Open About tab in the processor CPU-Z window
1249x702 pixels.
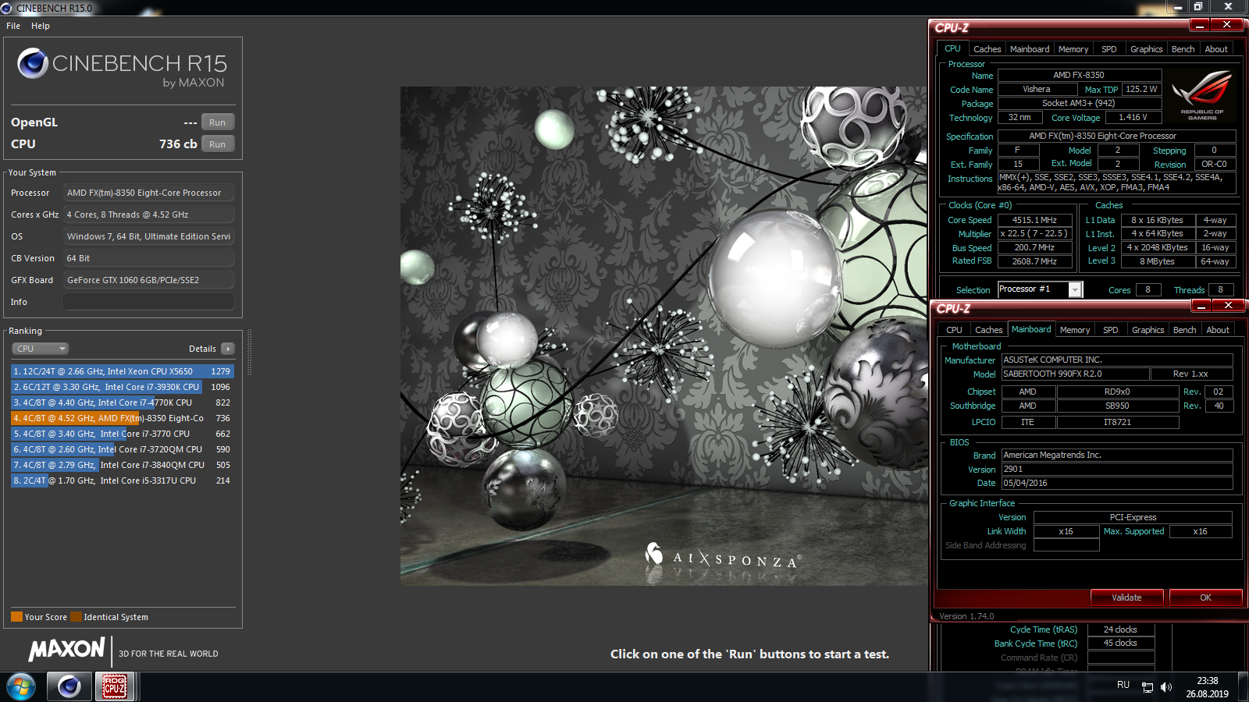(1216, 49)
